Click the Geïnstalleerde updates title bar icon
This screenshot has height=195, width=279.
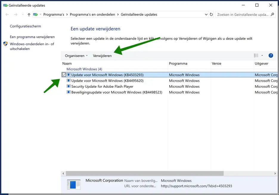click(x=6, y=5)
